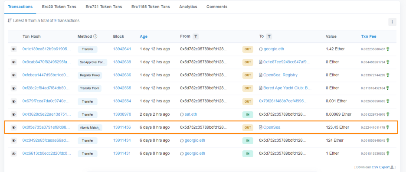This screenshot has height=172, width=406.
Task: Click total 9 transactions link
Action: coord(56,20)
